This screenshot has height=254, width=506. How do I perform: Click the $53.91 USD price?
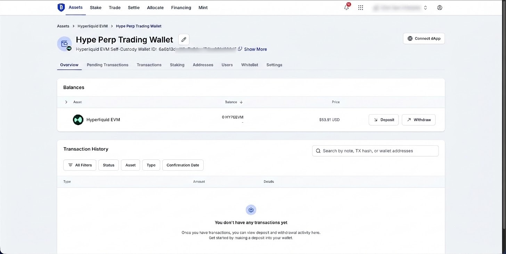pos(329,120)
